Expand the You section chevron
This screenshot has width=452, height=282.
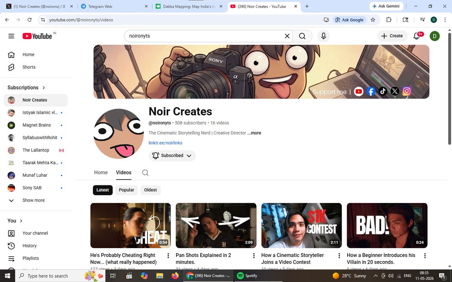point(21,221)
